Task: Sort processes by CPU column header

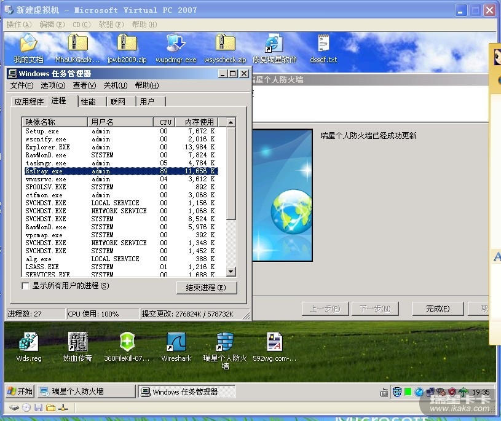Action: (165, 122)
